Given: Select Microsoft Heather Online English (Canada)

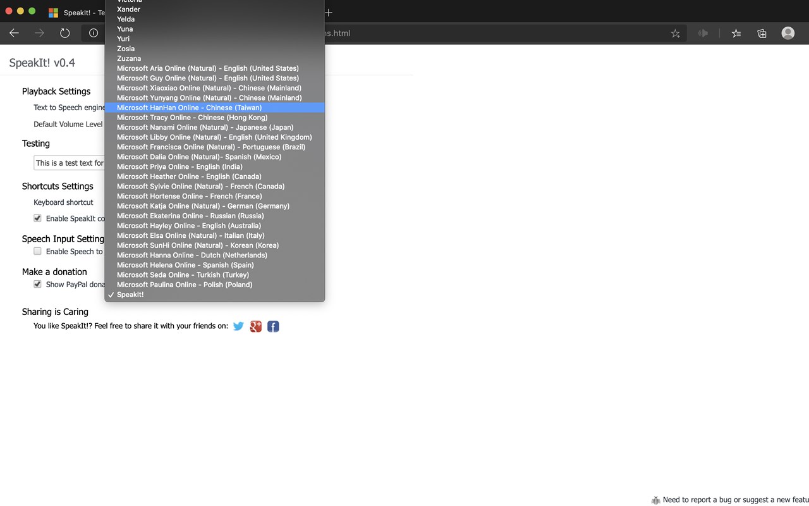Looking at the screenshot, I should (x=215, y=176).
